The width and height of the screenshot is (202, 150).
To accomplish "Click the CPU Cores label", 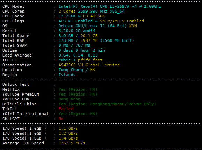I will tap(13, 11).
